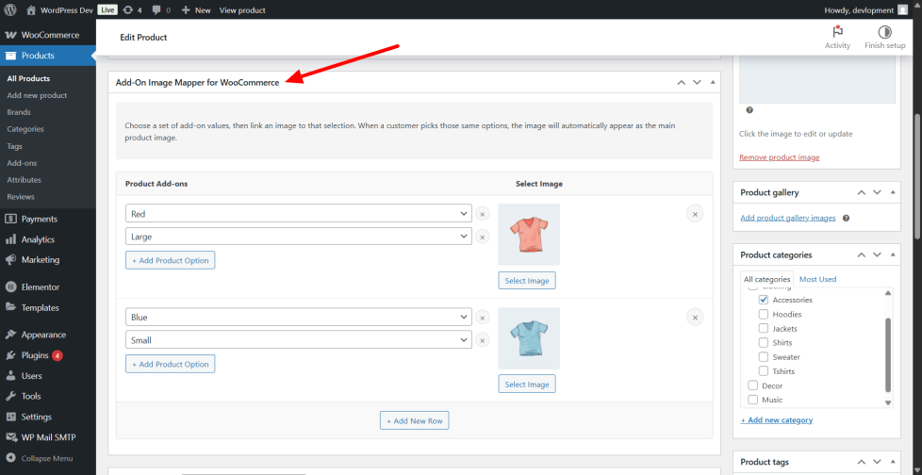The height and width of the screenshot is (475, 922).
Task: Move Product categories panel down
Action: [x=878, y=255]
